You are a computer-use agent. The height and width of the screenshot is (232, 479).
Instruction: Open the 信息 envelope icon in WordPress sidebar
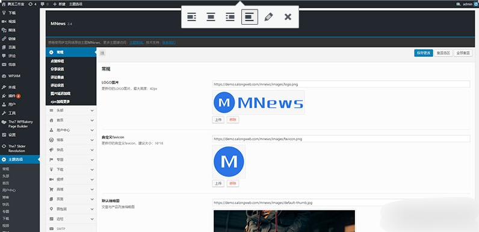click(4, 64)
